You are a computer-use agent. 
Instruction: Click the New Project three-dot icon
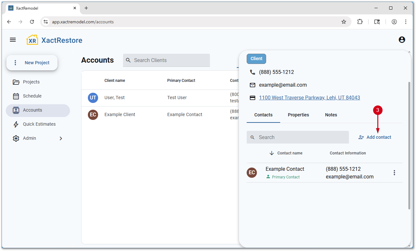tap(15, 63)
